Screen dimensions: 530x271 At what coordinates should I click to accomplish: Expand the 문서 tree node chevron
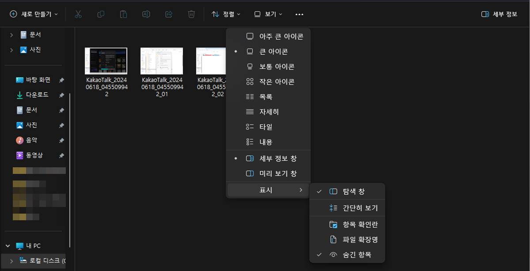click(x=11, y=35)
